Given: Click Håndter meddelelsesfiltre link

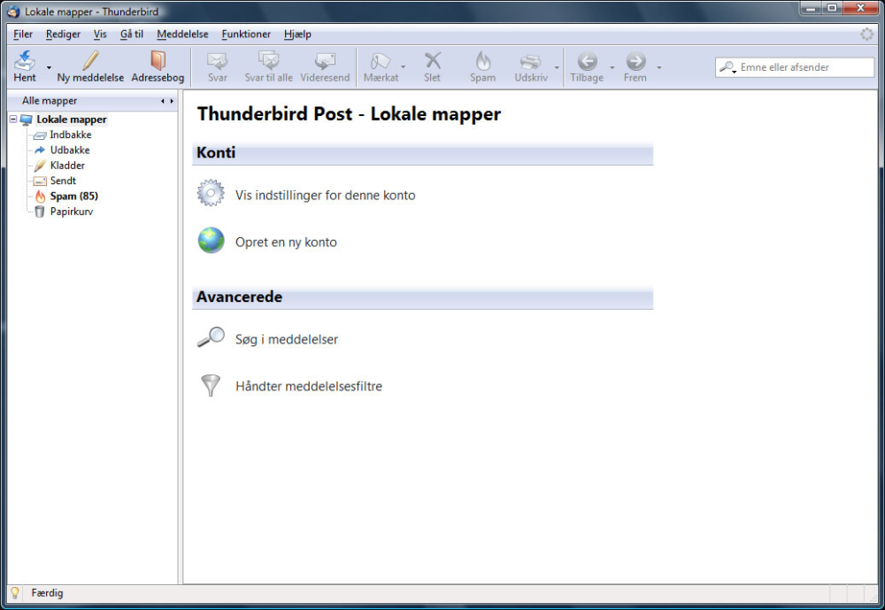Looking at the screenshot, I should (308, 386).
